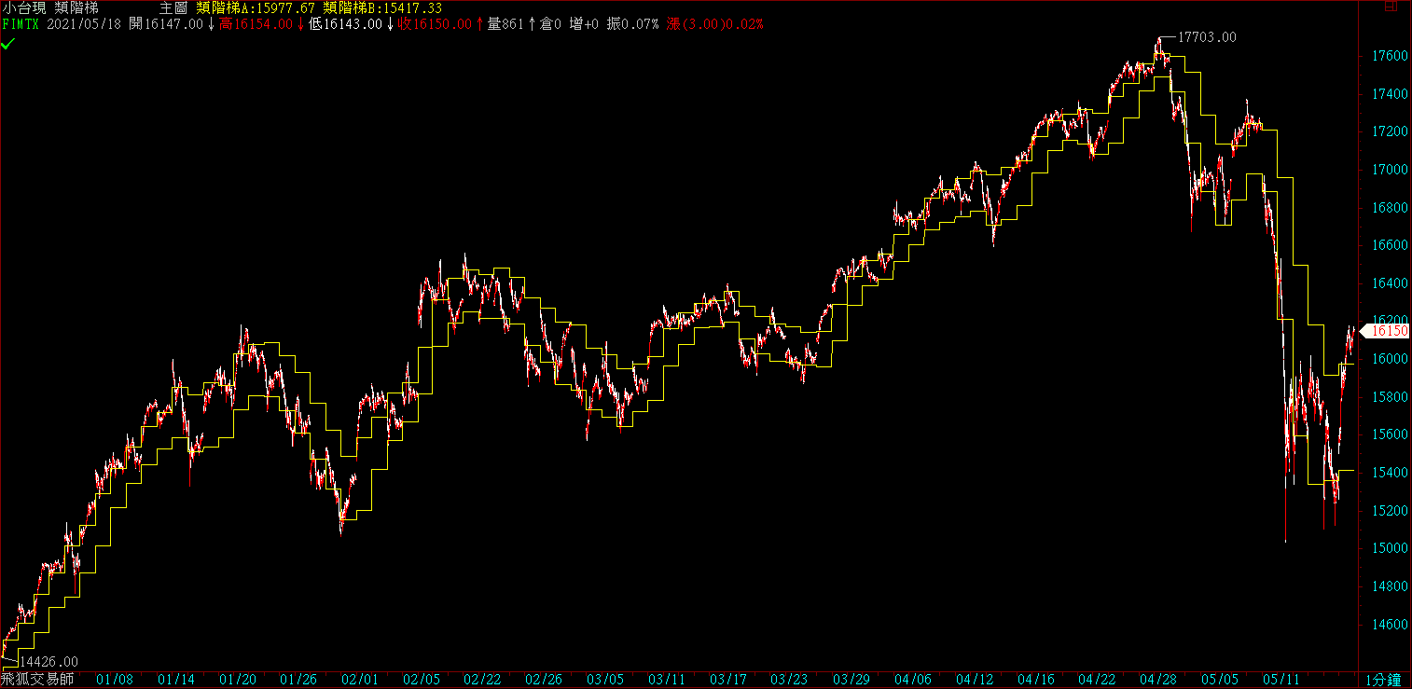Image resolution: width=1412 pixels, height=689 pixels.
Task: Select the 14426.00 low price label
Action: 49,661
